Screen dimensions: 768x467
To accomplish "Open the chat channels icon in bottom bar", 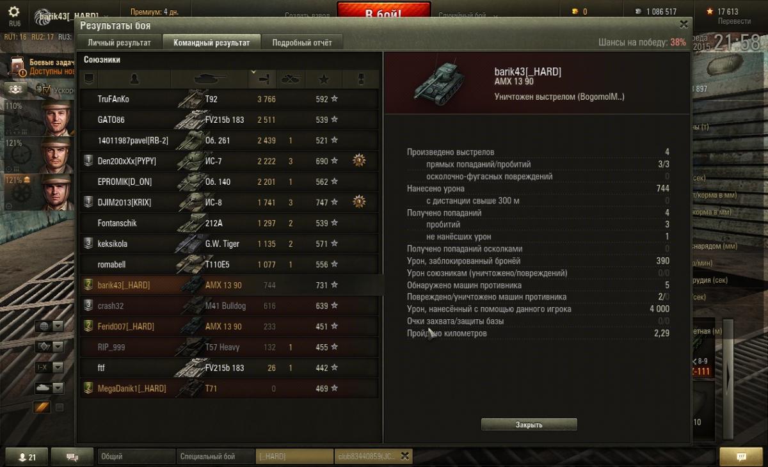I will (72, 457).
